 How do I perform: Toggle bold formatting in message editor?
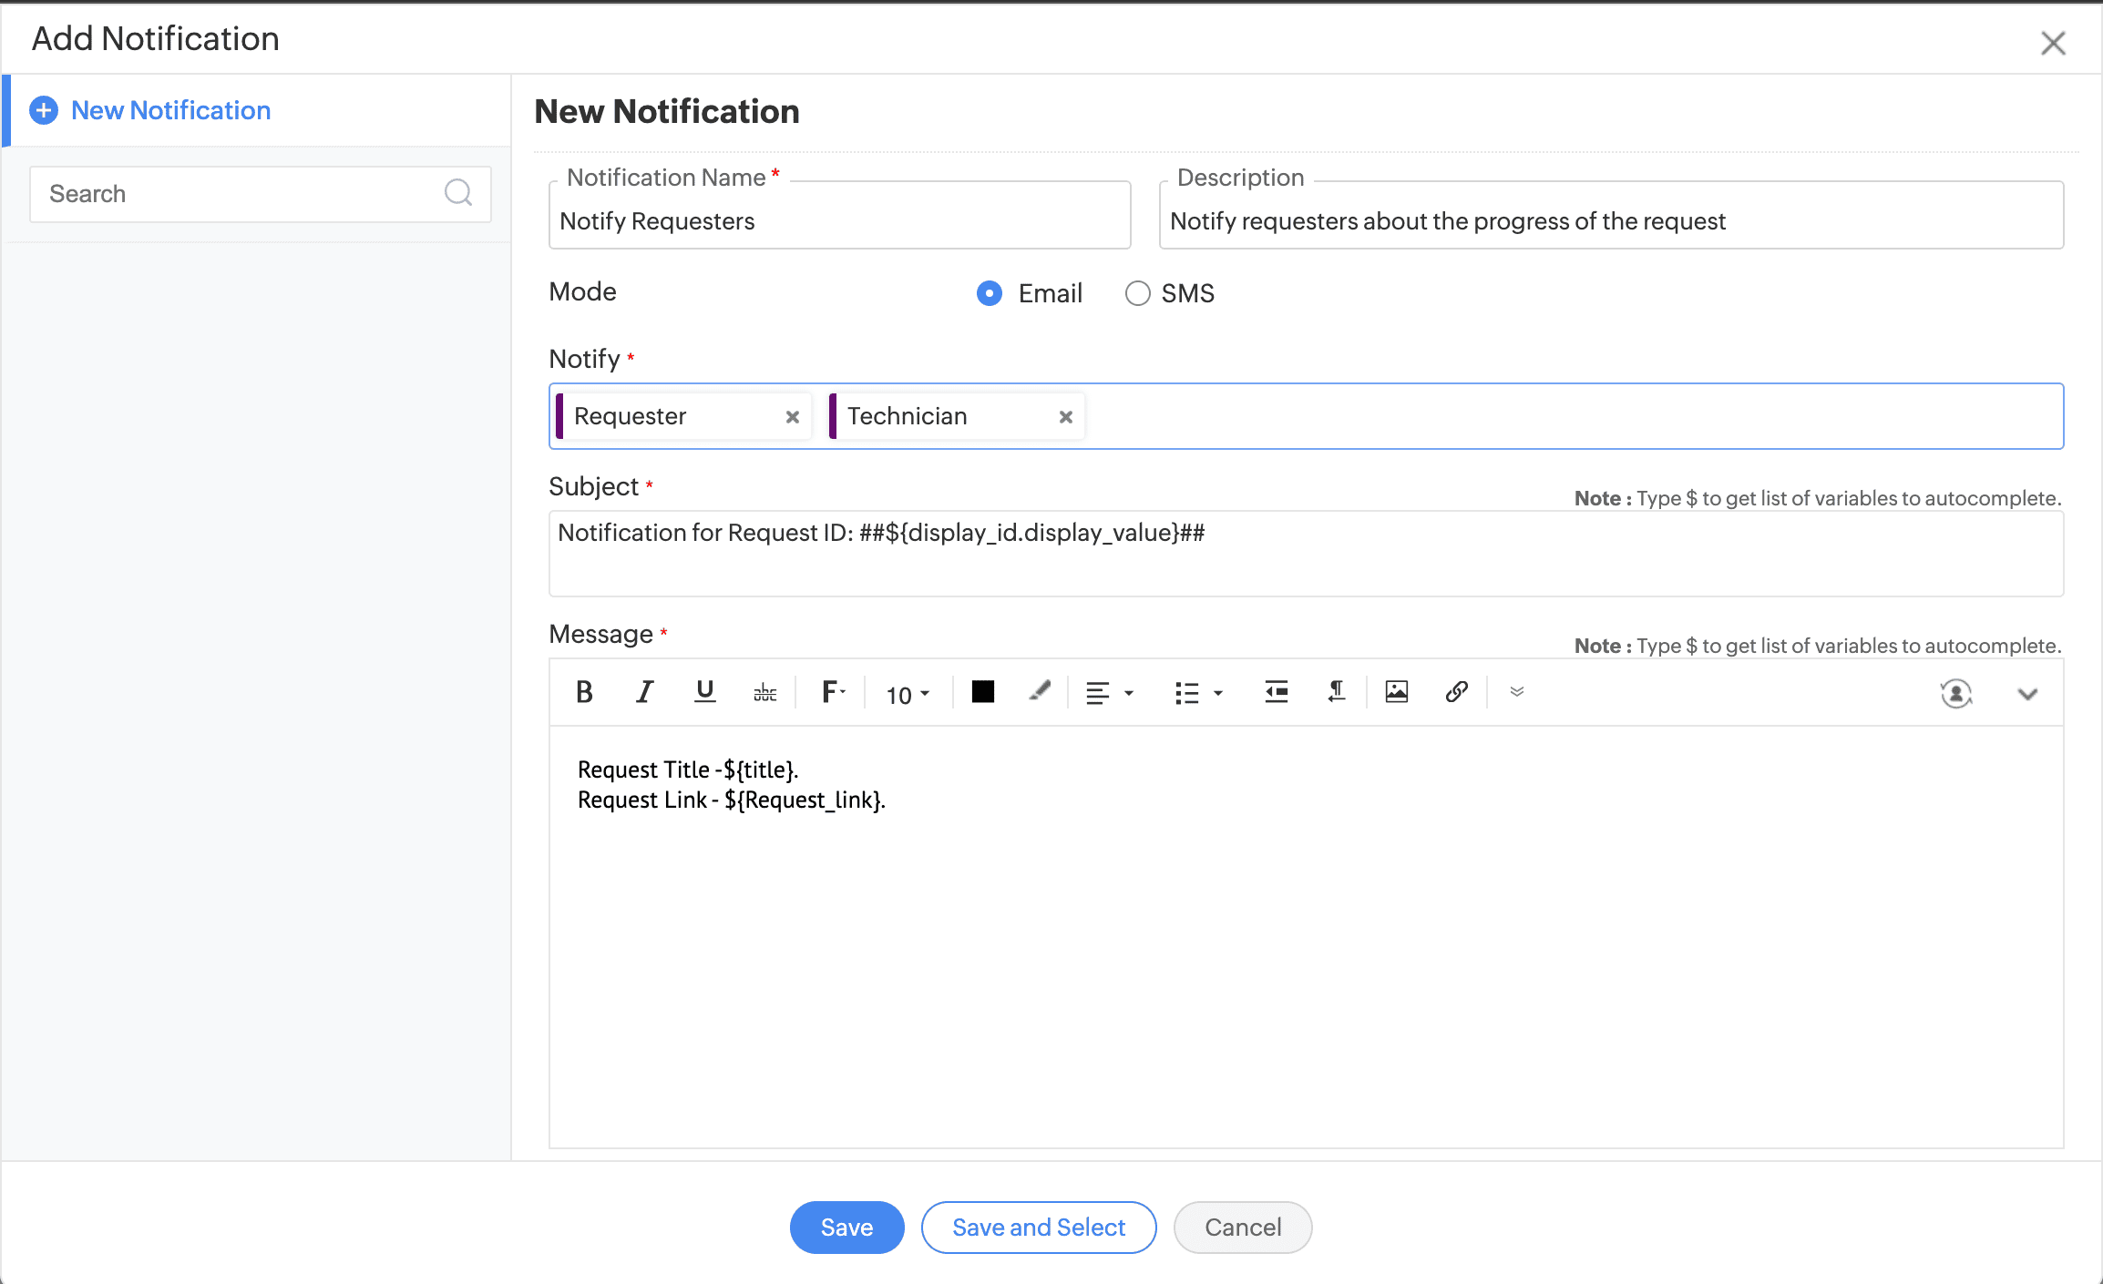click(x=585, y=693)
